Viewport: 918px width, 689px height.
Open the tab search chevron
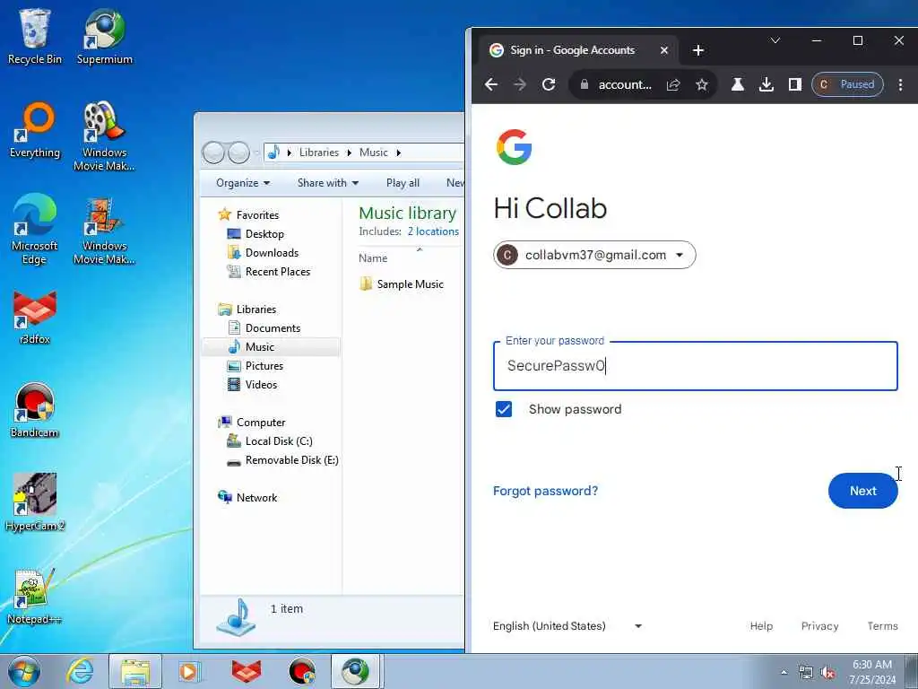pos(775,40)
